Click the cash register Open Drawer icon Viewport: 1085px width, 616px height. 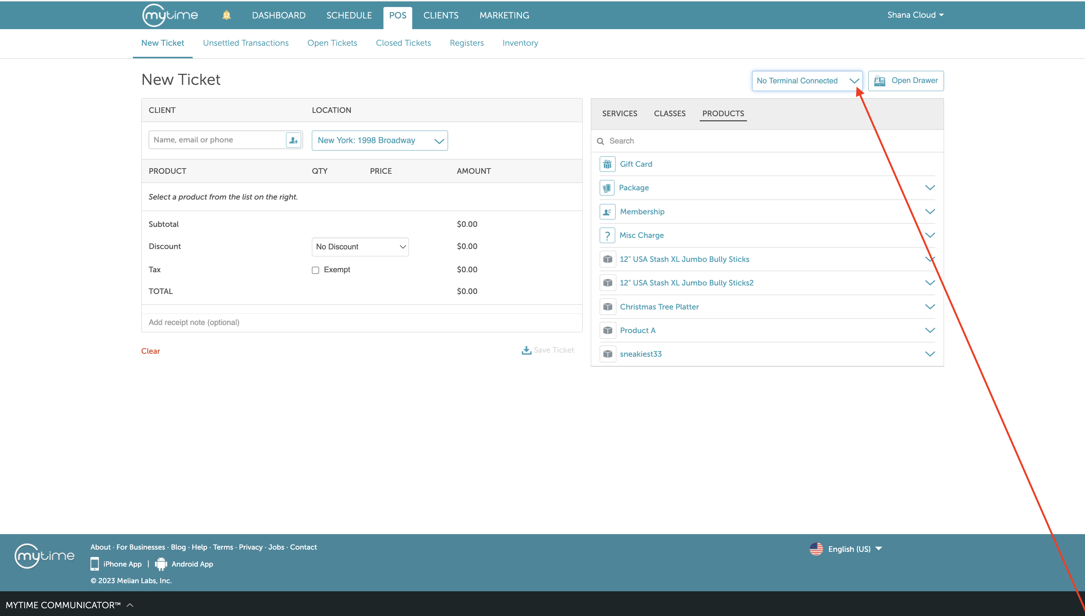tap(880, 81)
